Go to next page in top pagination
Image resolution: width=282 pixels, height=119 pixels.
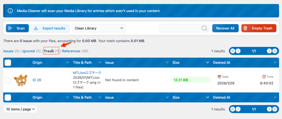[x=269, y=51]
